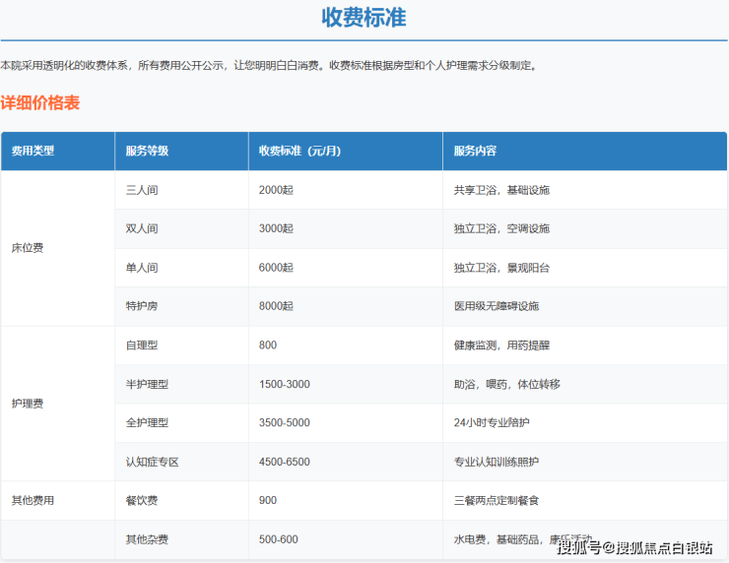Screen dimensions: 729x563
Task: Select the 其他杂费 row label
Action: tap(147, 539)
